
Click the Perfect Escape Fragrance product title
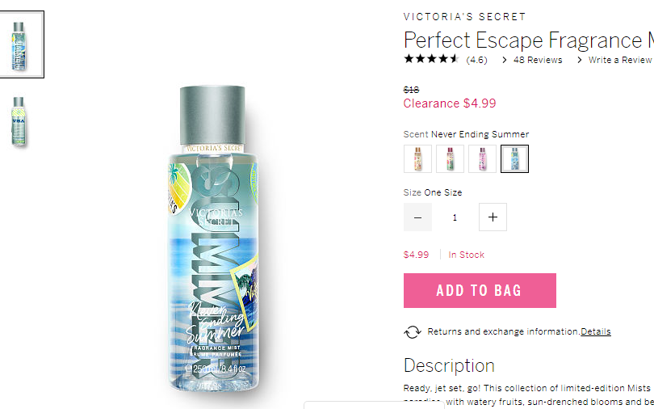pyautogui.click(x=529, y=40)
